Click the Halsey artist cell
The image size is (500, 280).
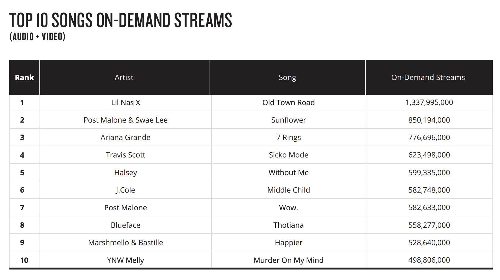point(126,173)
